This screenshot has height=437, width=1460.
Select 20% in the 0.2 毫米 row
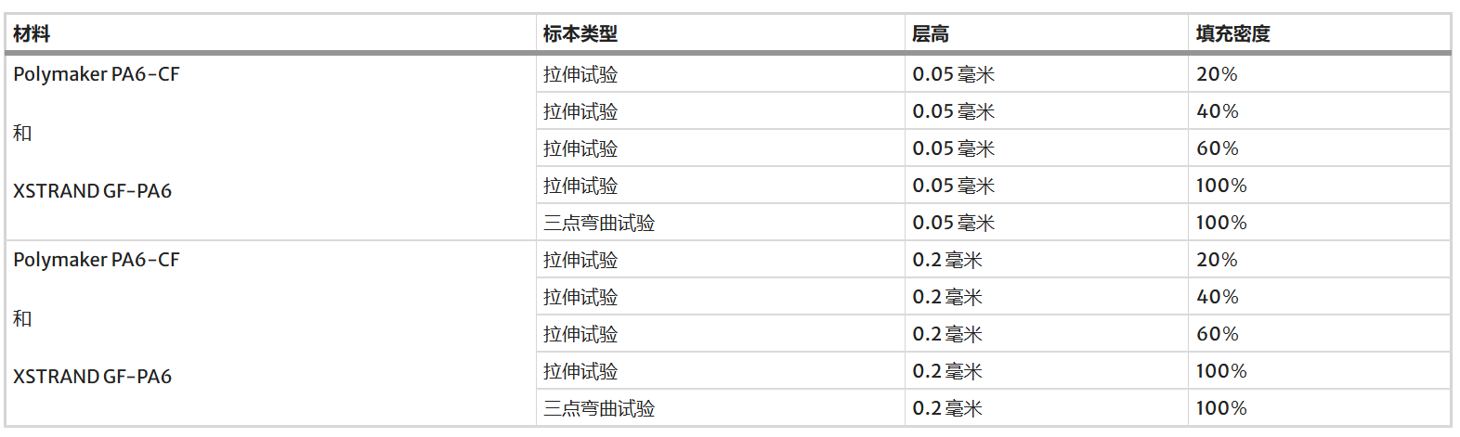1217,260
